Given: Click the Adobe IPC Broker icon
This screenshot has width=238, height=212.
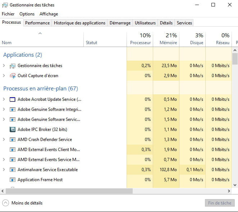Looking at the screenshot, I should (x=13, y=129).
